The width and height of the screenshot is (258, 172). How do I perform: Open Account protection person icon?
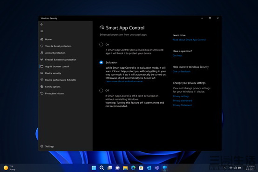click(42, 53)
